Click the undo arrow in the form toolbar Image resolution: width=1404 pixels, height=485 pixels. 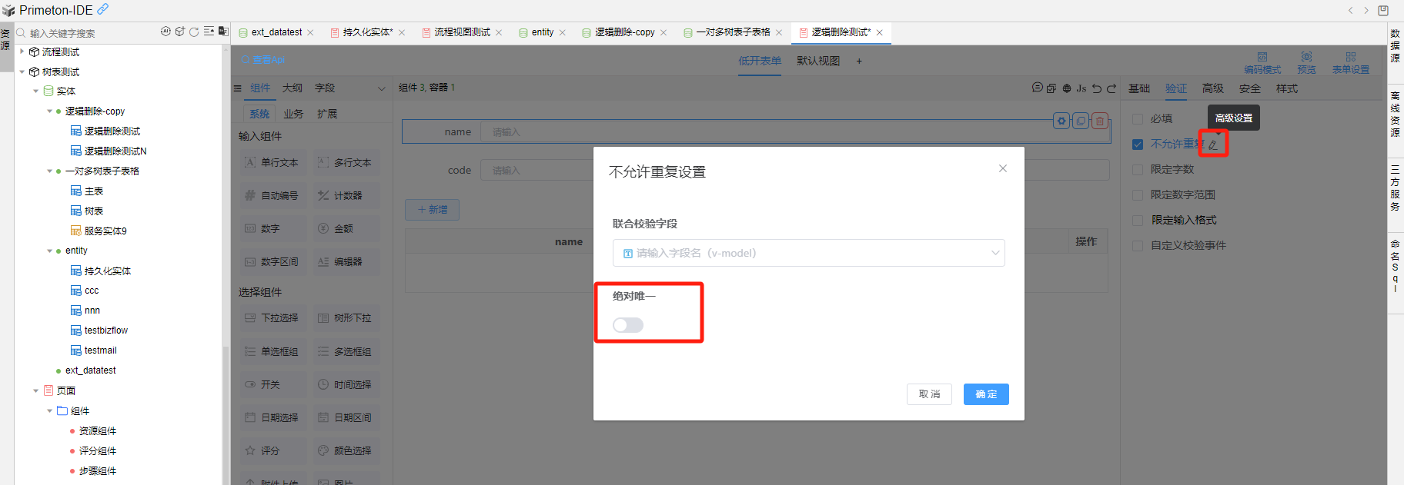coord(1097,88)
